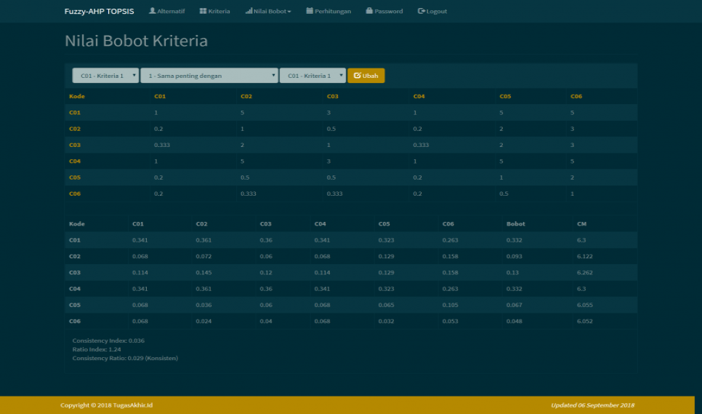This screenshot has width=702, height=414.
Task: Click the Consistency Index: 0.036 text
Action: point(108,341)
